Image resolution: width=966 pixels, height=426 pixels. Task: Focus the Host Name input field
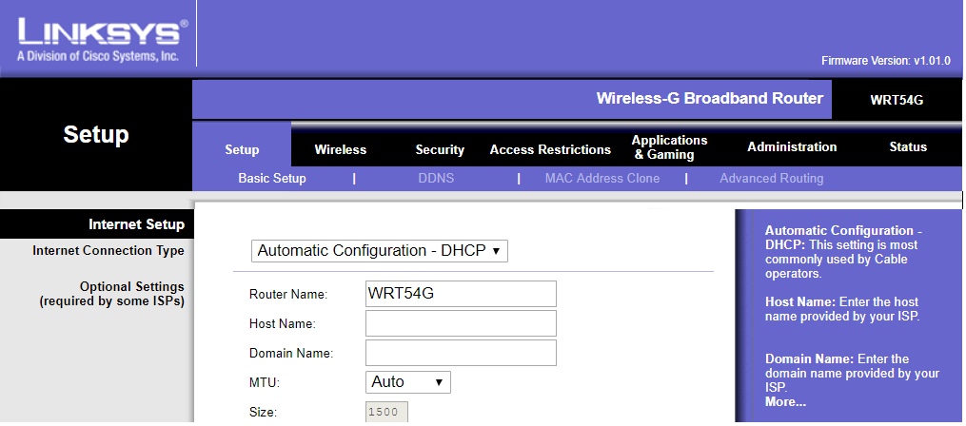(x=461, y=323)
